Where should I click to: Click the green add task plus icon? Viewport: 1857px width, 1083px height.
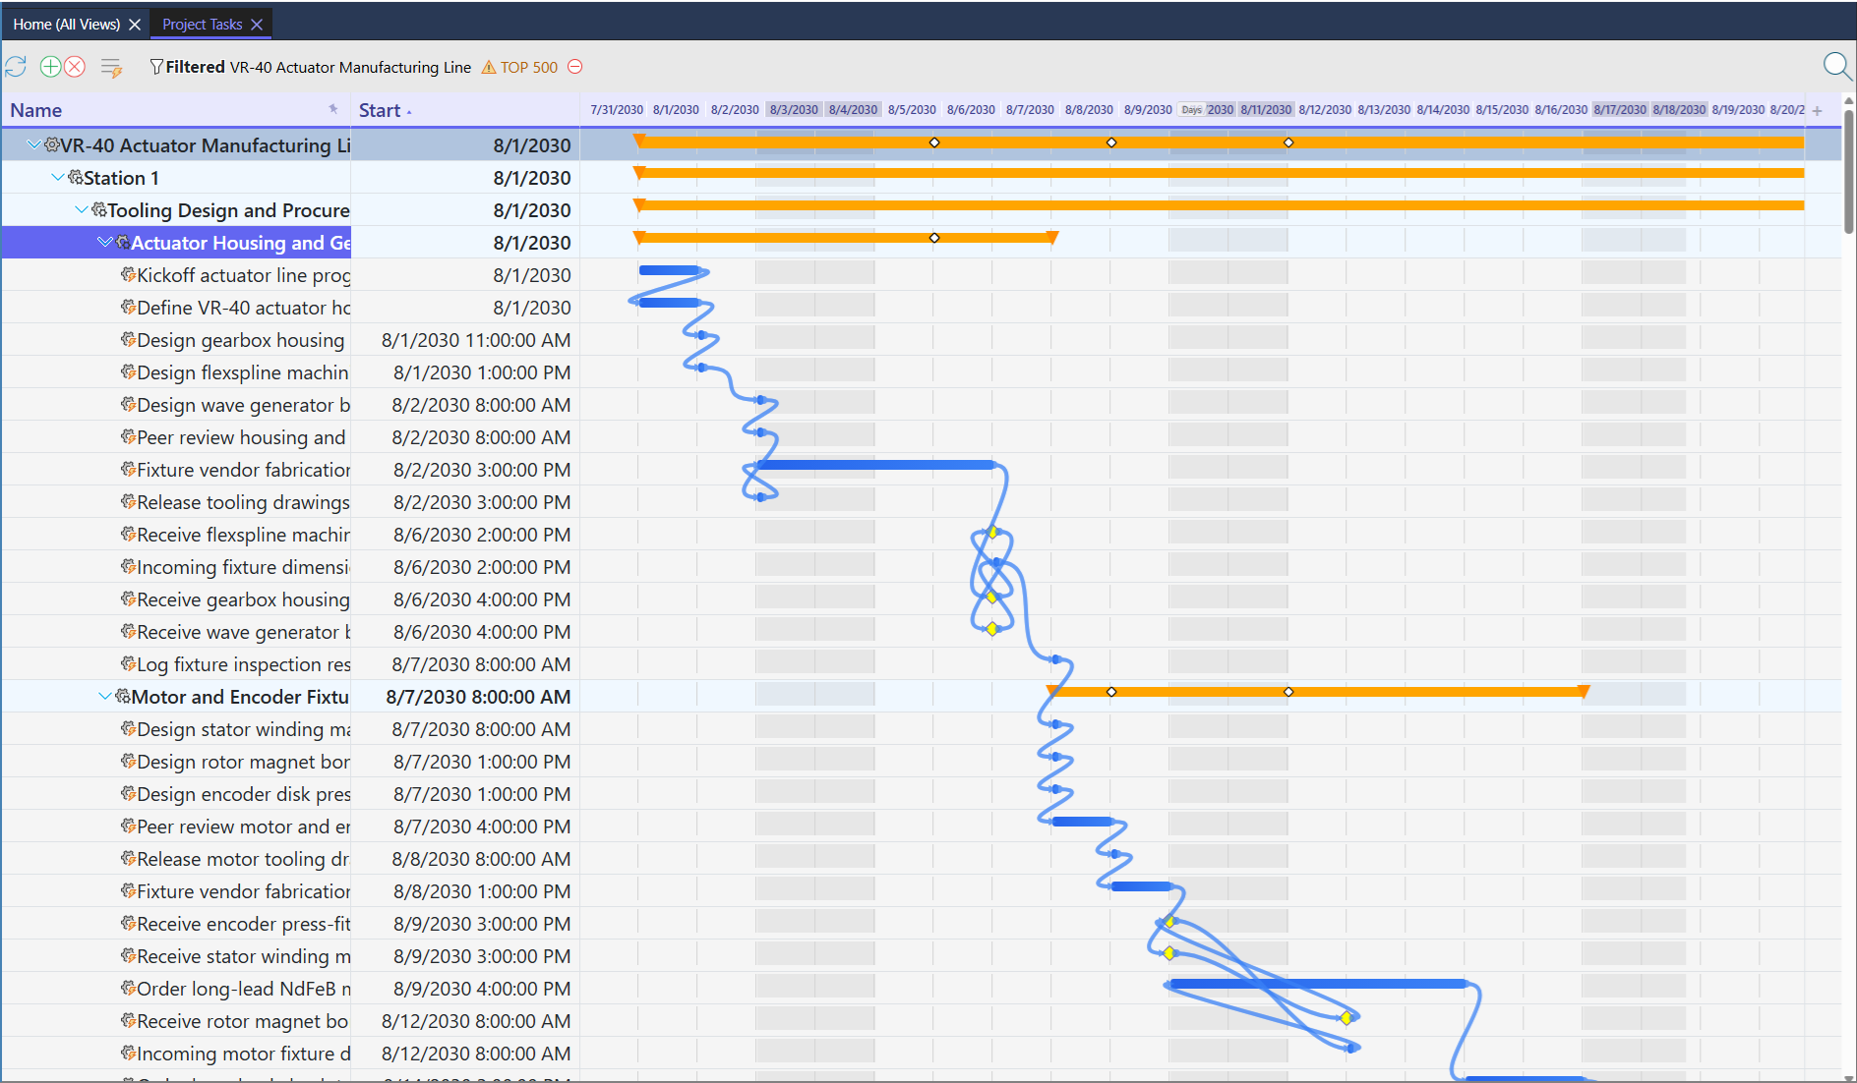click(50, 67)
